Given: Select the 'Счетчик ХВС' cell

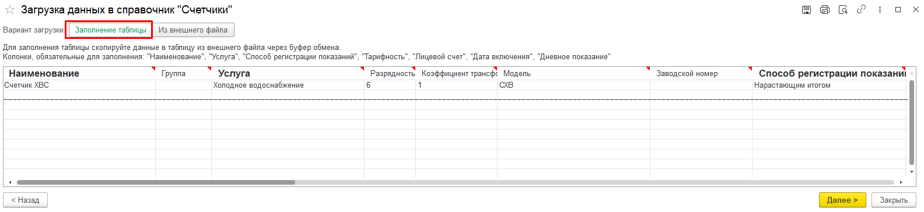Looking at the screenshot, I should (x=79, y=85).
